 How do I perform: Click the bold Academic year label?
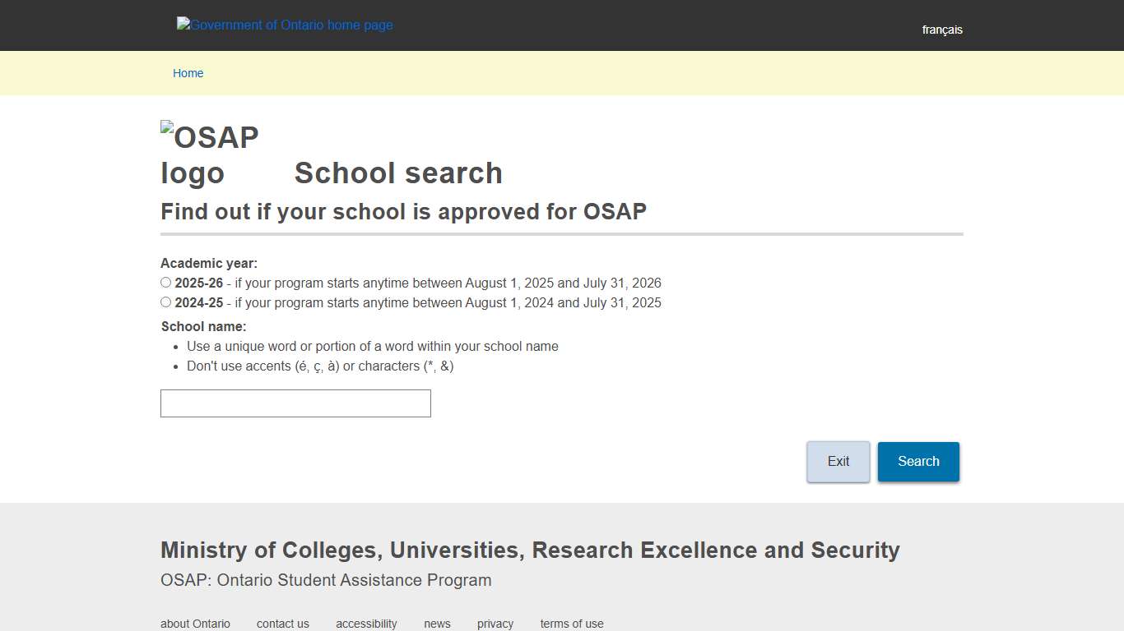pyautogui.click(x=208, y=263)
